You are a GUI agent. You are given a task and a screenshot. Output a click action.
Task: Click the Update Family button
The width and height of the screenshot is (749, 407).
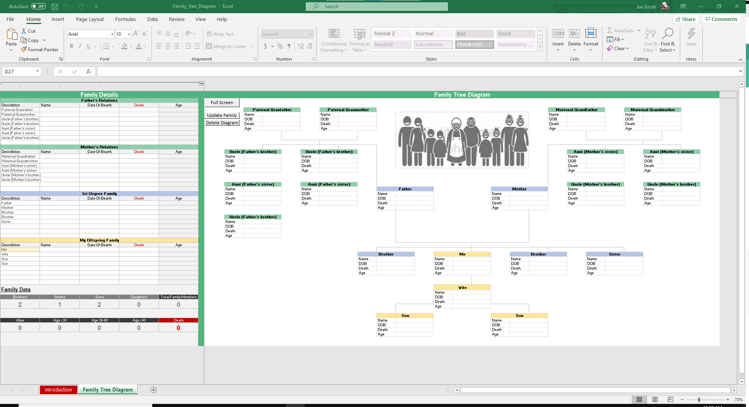pos(222,115)
